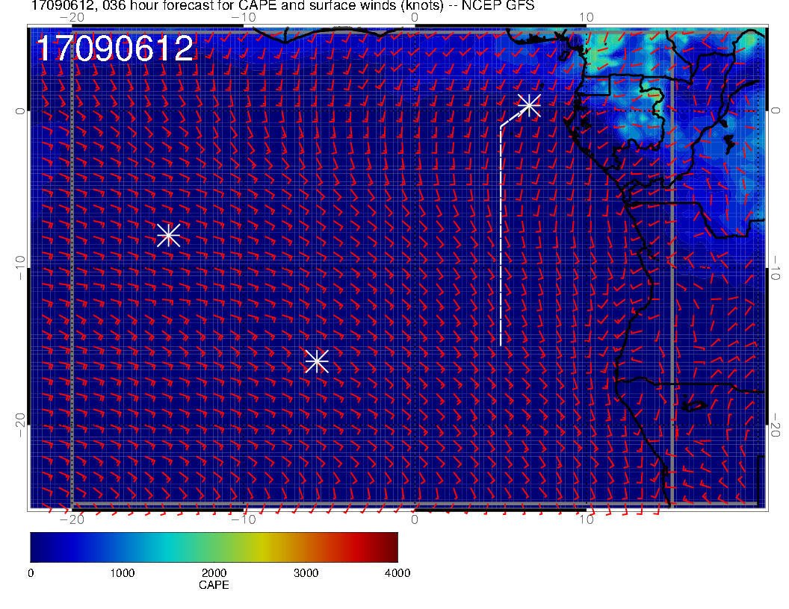Click the bottom axis longitude label 10
This screenshot has width=789, height=609.
(x=587, y=519)
